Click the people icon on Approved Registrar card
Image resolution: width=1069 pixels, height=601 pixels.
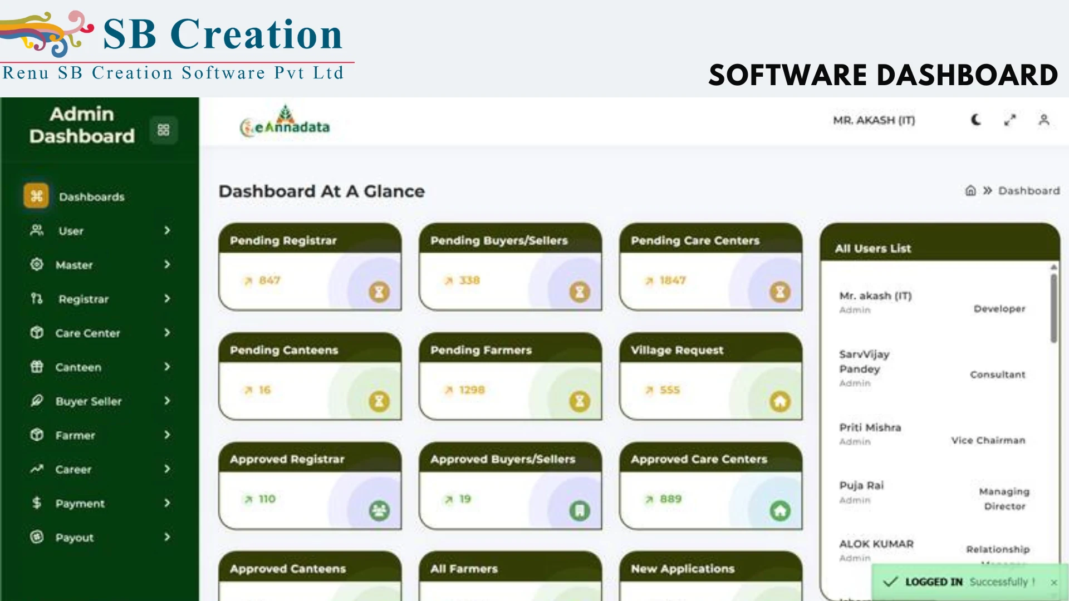coord(379,510)
